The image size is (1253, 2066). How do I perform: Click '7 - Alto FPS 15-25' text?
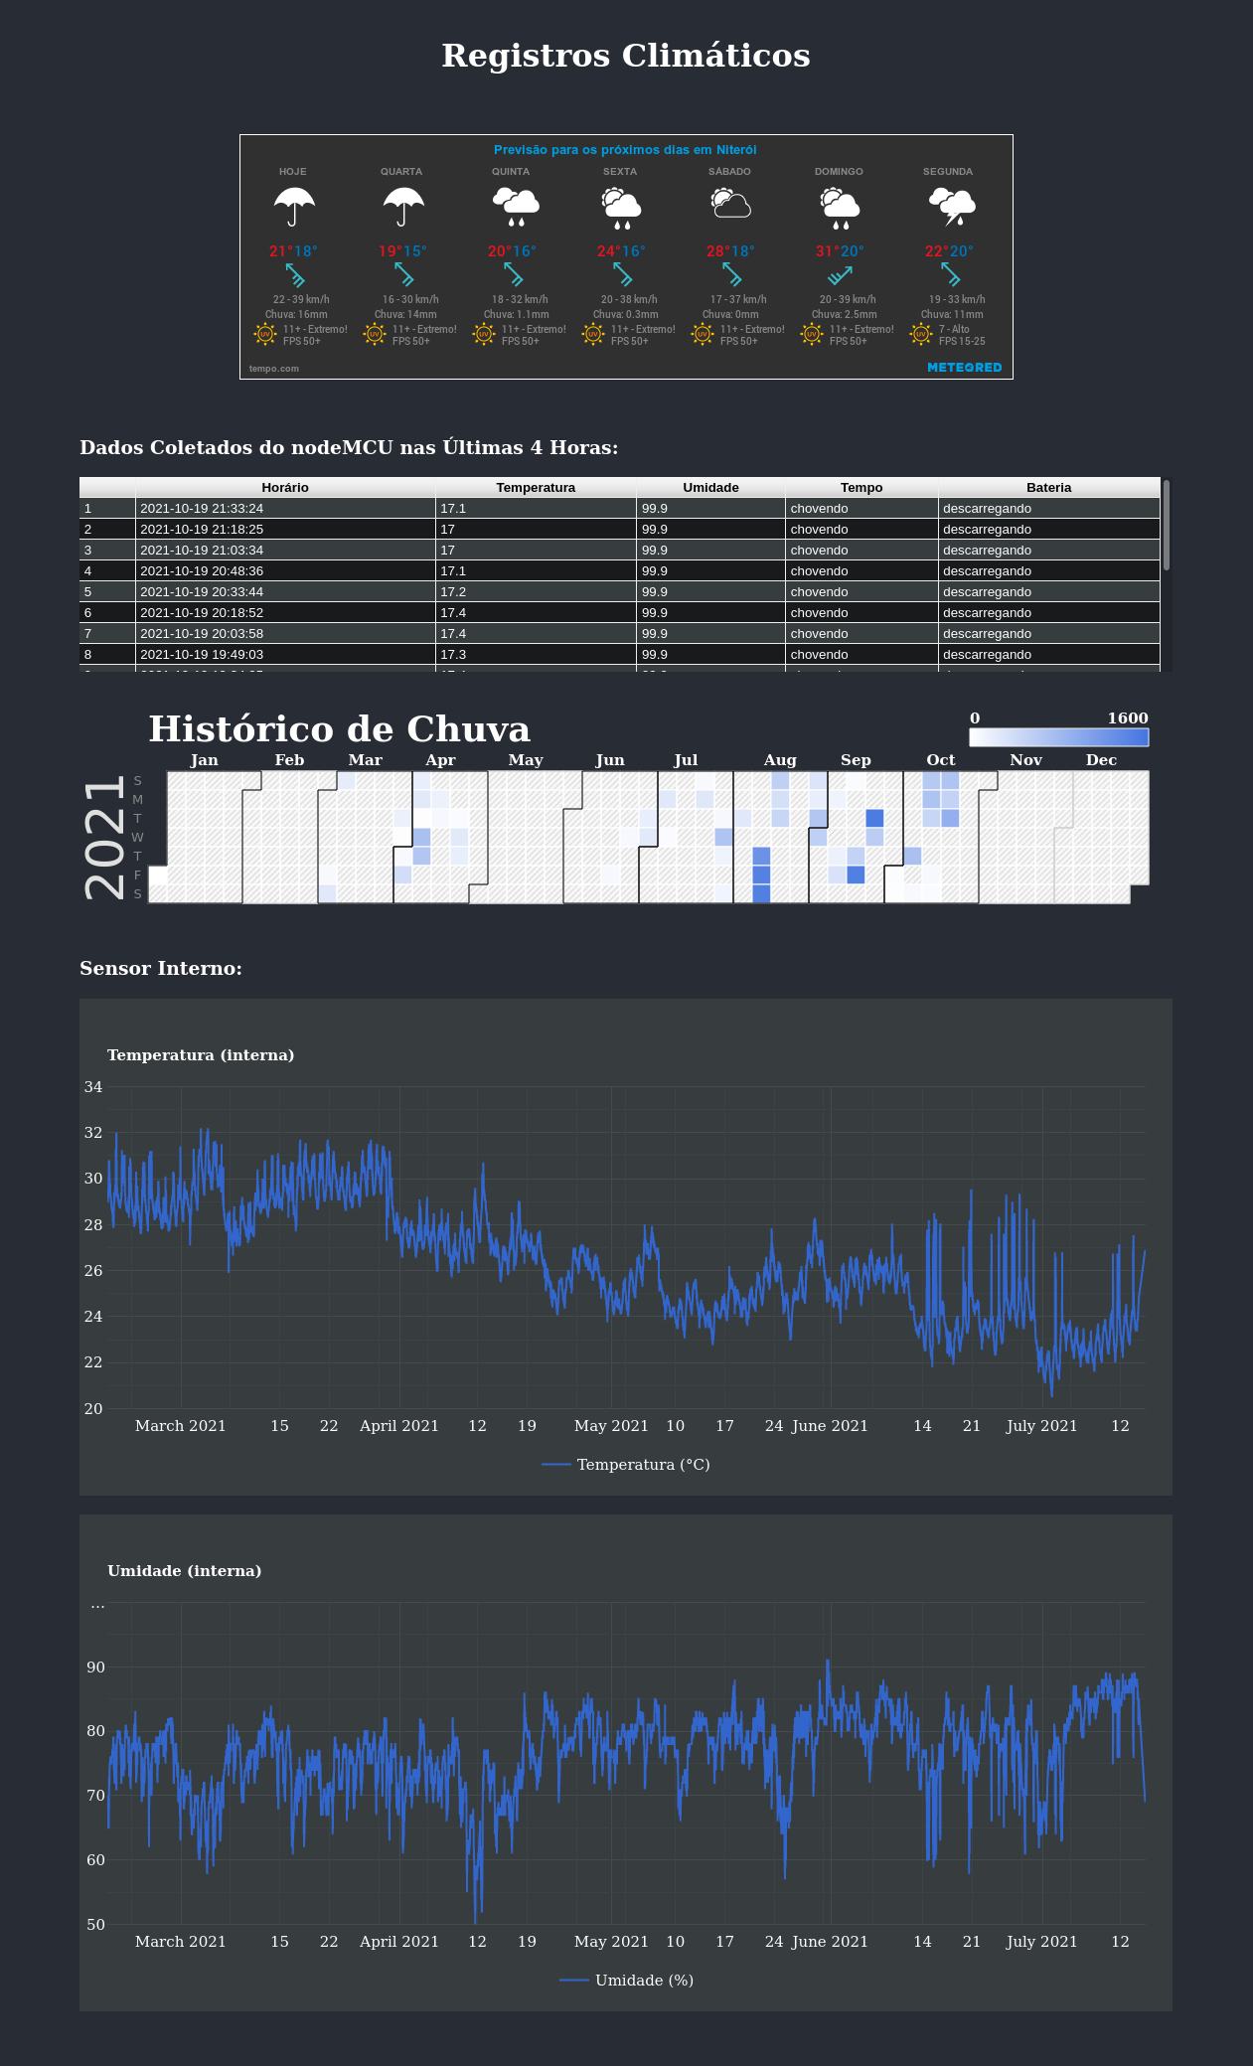point(962,335)
